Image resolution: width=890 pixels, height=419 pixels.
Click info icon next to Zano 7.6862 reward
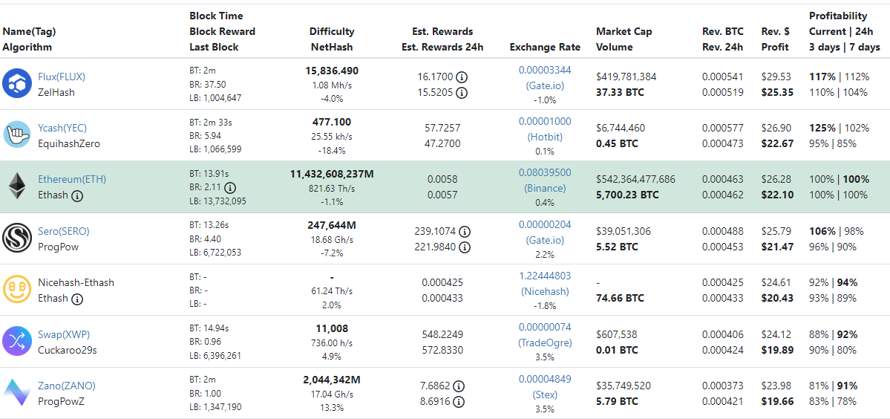click(459, 386)
